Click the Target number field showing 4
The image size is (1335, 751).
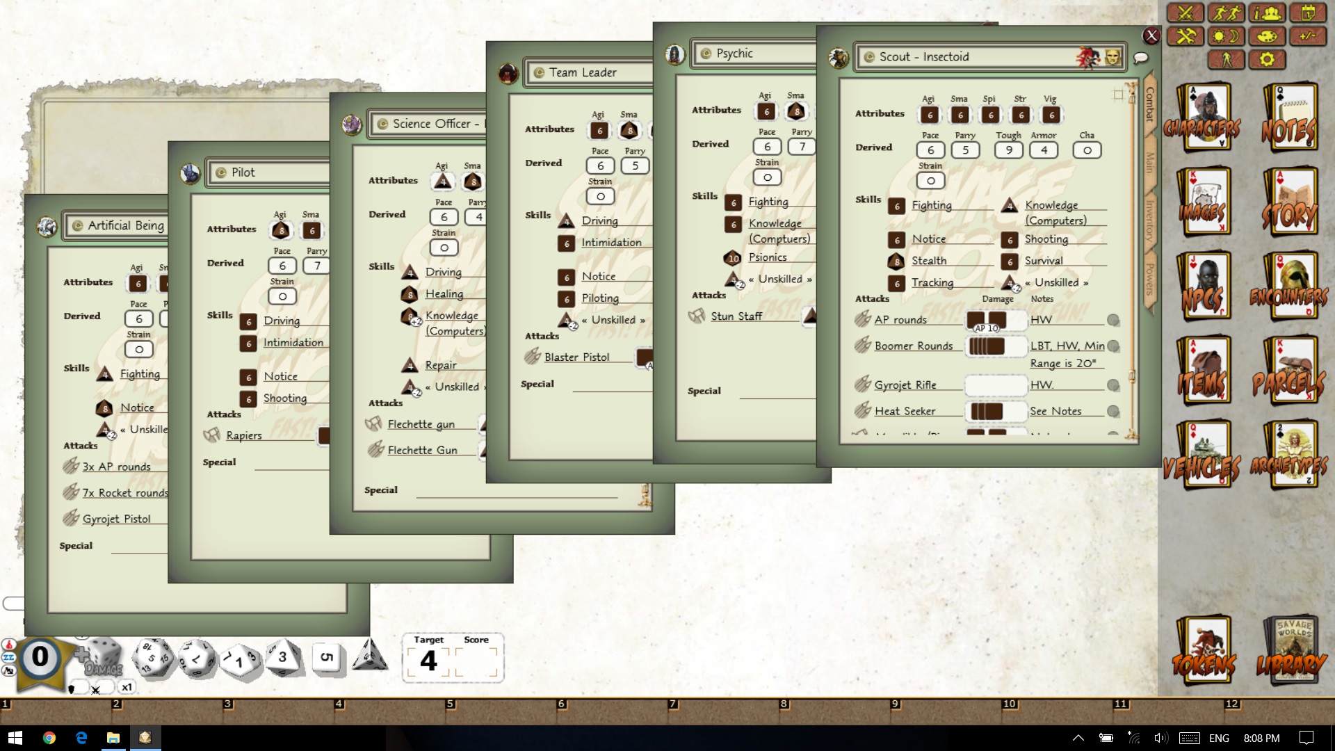pos(428,661)
